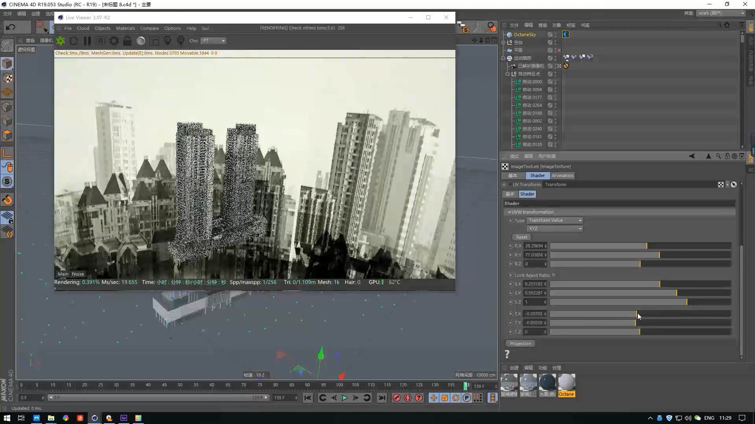Open the XYZ rotation order dropdown
Image resolution: width=755 pixels, height=424 pixels.
(554, 228)
